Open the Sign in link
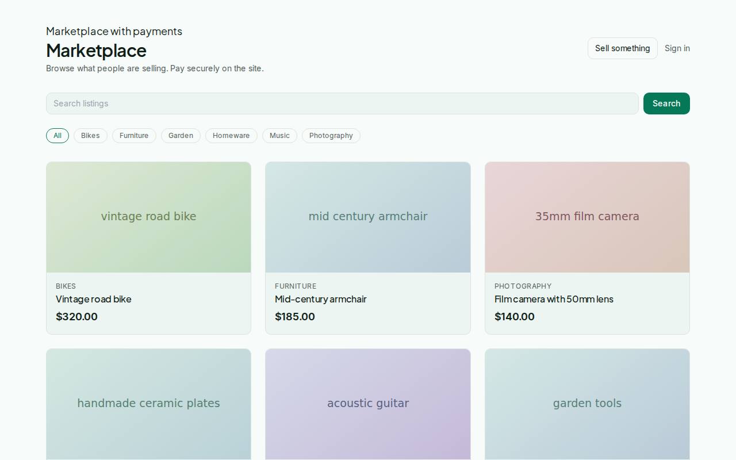The height and width of the screenshot is (460, 736). click(677, 48)
